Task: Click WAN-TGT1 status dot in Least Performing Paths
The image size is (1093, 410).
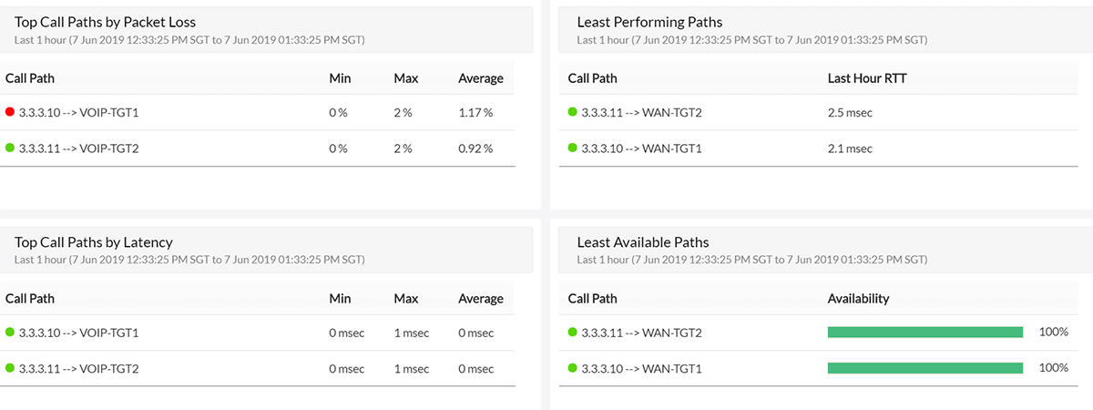Action: point(572,148)
